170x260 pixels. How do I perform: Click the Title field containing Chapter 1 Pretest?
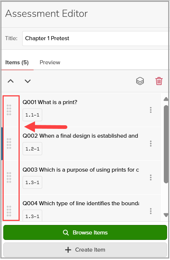[96, 38]
